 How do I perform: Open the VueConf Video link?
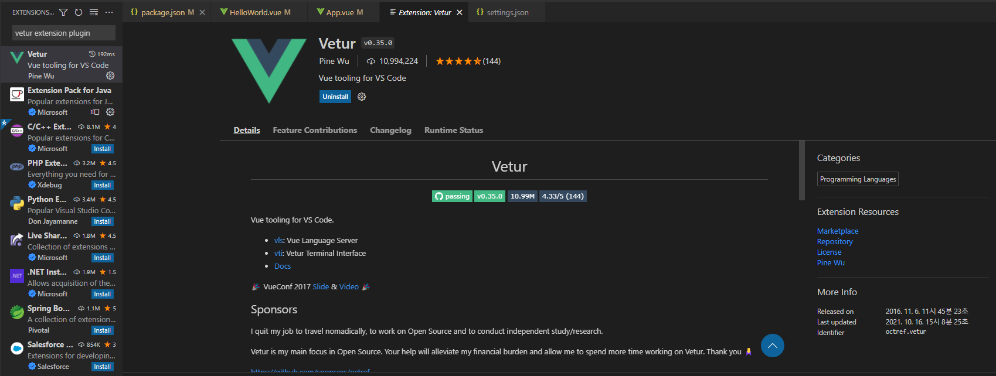(349, 286)
